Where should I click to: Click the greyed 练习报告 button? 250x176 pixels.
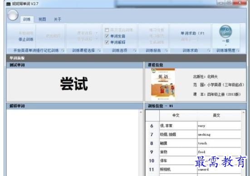(157, 36)
